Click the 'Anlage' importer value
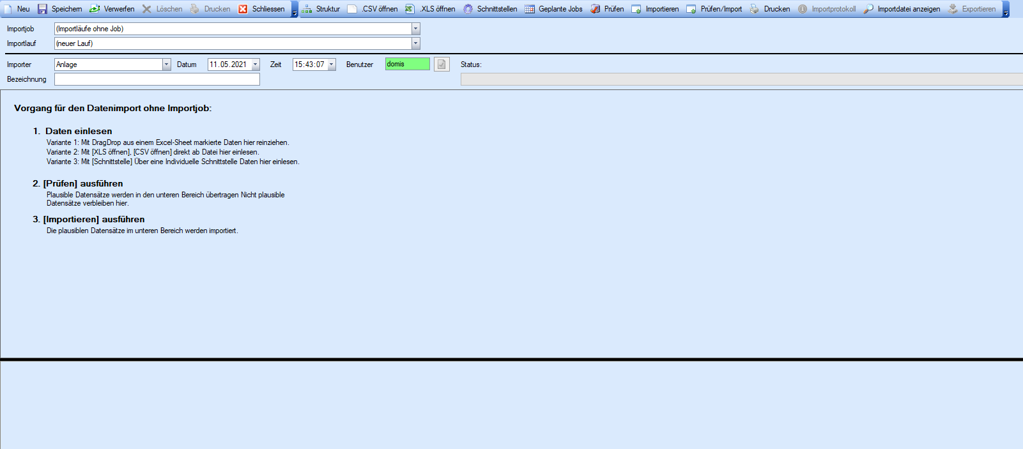This screenshot has width=1023, height=449. 66,65
